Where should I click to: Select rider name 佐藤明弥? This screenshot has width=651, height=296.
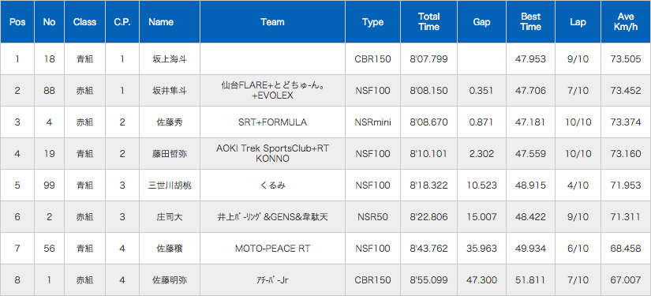(x=170, y=279)
